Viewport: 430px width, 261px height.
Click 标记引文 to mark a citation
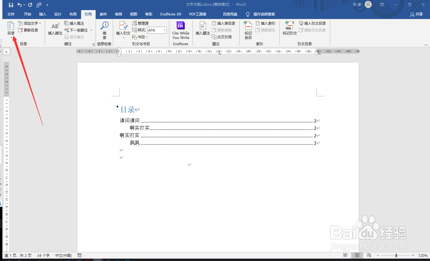point(290,29)
